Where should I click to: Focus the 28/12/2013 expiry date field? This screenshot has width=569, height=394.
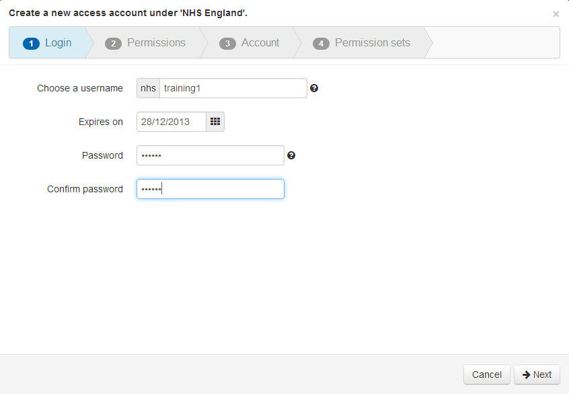click(x=170, y=122)
